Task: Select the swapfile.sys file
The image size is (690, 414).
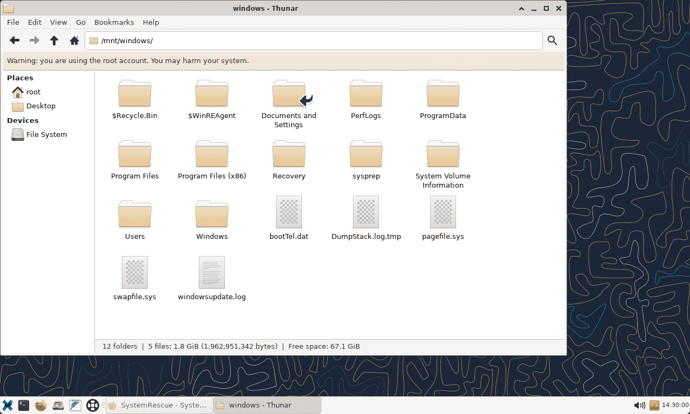Action: tap(135, 278)
